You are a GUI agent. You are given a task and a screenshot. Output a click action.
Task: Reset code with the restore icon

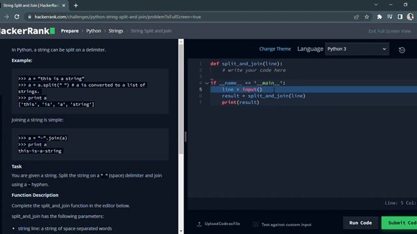point(402,50)
